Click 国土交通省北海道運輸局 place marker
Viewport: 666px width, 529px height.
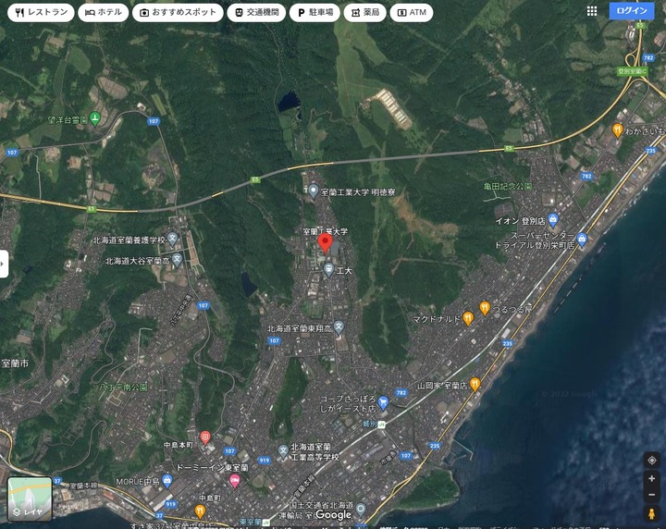361,509
